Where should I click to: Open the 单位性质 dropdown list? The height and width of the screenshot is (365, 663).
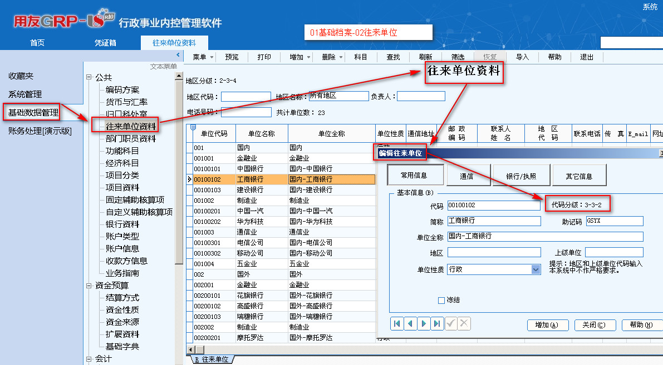click(536, 269)
